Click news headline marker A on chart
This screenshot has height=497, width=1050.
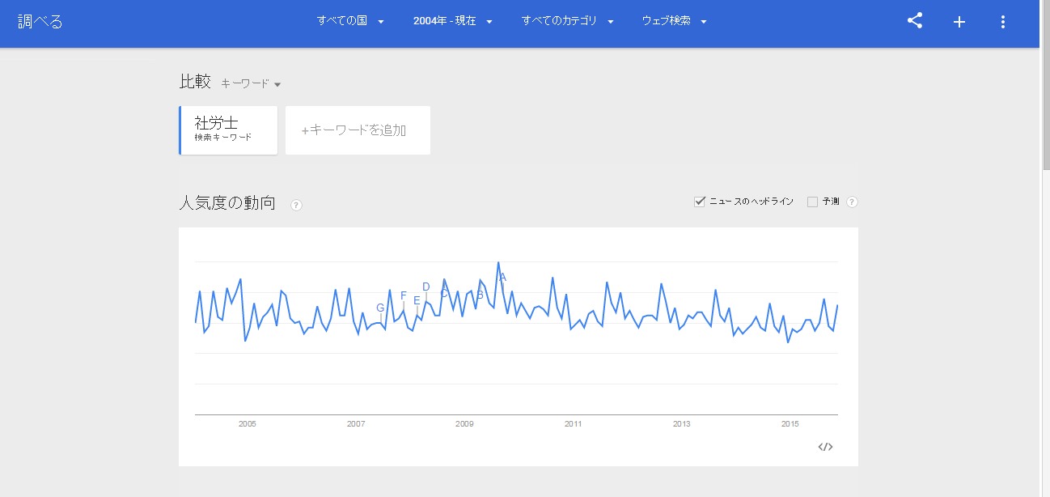pos(502,277)
